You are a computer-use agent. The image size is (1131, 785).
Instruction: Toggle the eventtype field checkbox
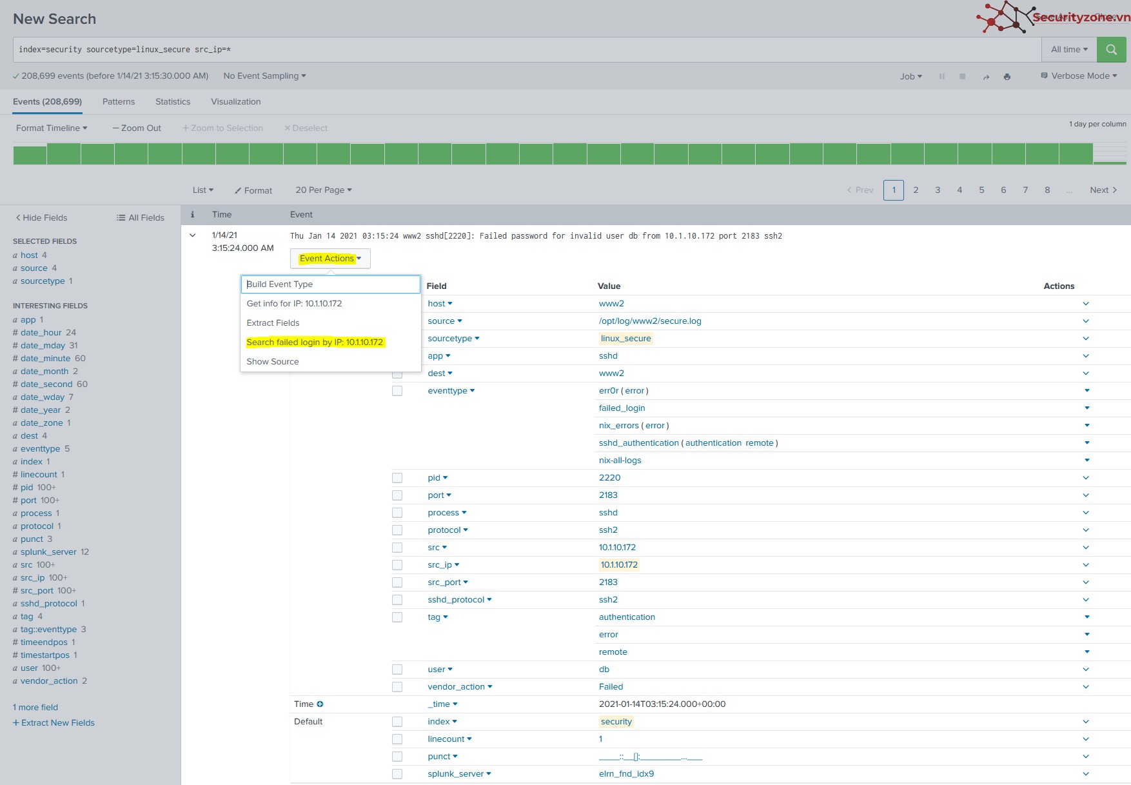(x=397, y=391)
